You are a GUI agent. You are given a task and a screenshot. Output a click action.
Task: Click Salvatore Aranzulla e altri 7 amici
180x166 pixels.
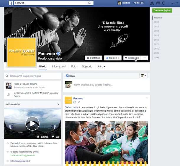point(30,88)
